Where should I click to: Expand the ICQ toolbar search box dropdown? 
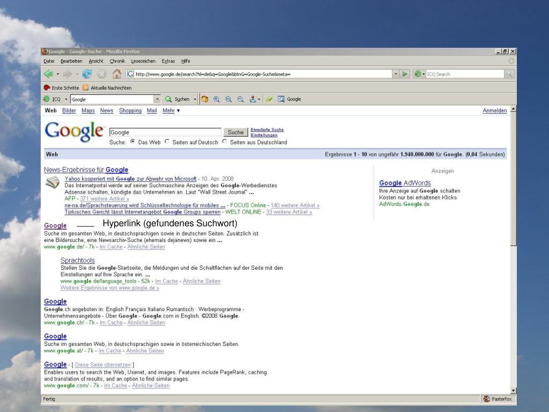tap(157, 99)
